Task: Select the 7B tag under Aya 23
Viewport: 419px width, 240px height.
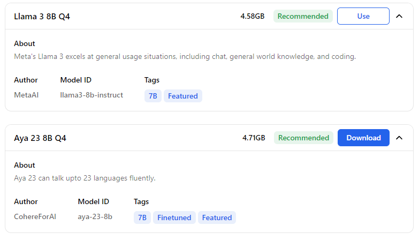Action: 142,217
